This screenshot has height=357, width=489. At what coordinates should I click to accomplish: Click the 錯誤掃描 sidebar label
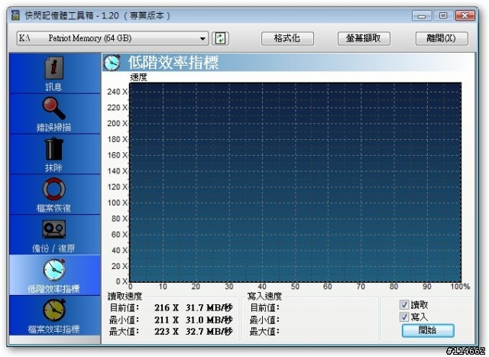coord(53,127)
